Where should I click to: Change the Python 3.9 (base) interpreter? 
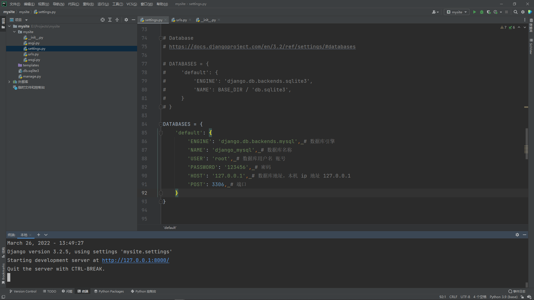tap(503, 297)
